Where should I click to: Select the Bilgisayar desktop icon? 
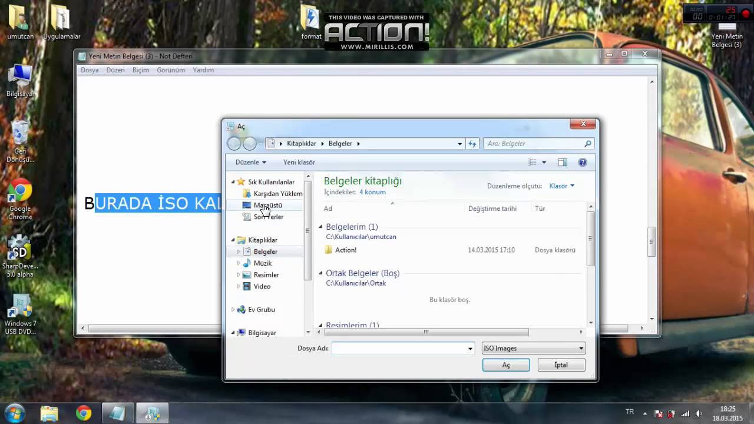tap(20, 81)
